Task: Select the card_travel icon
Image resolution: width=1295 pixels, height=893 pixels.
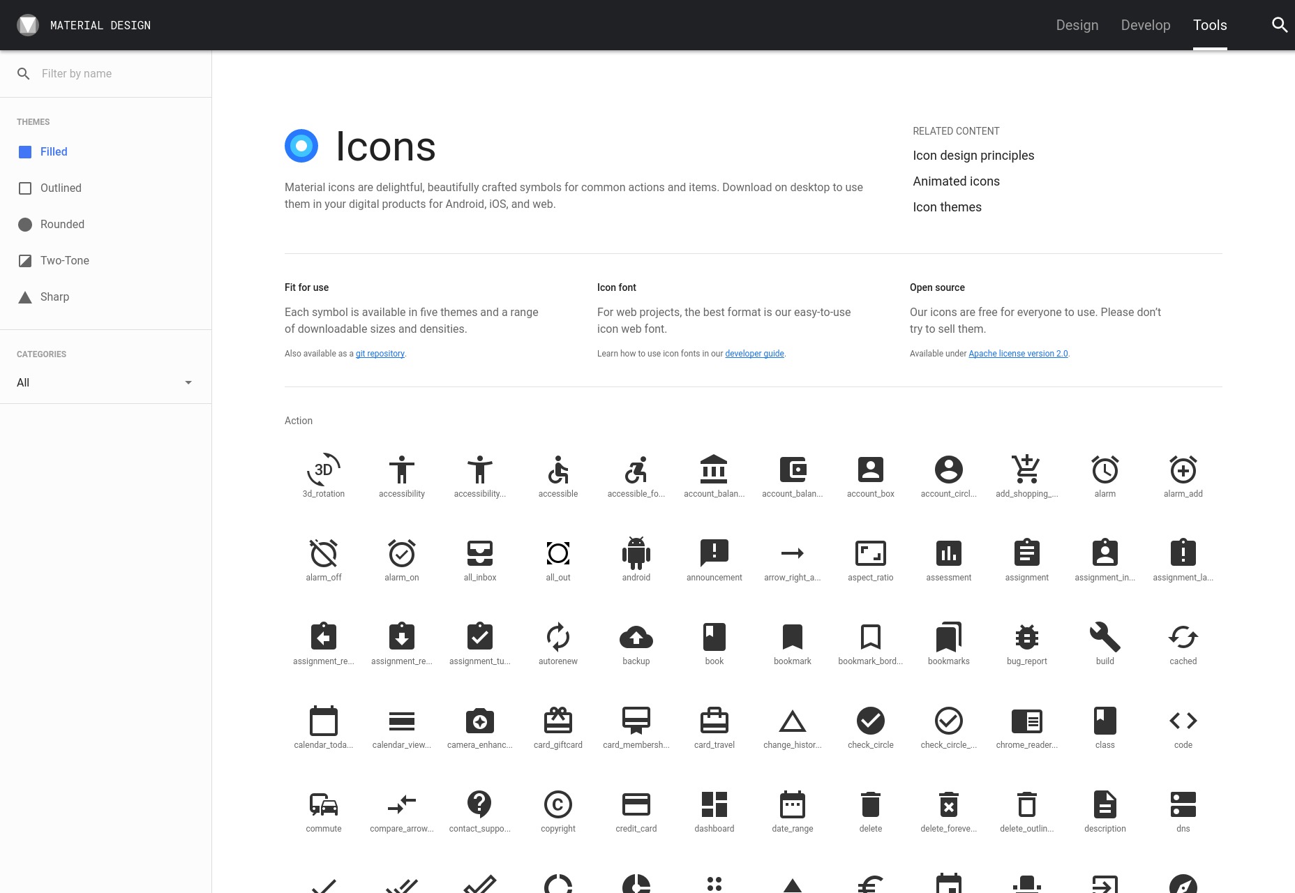Action: (714, 721)
